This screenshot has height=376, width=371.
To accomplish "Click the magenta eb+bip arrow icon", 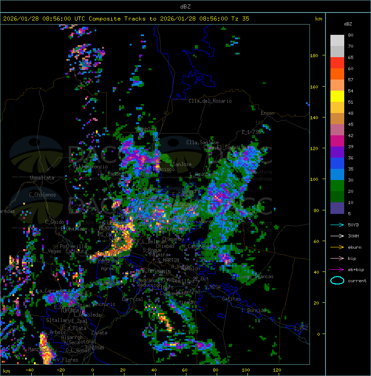I will click(x=337, y=269).
